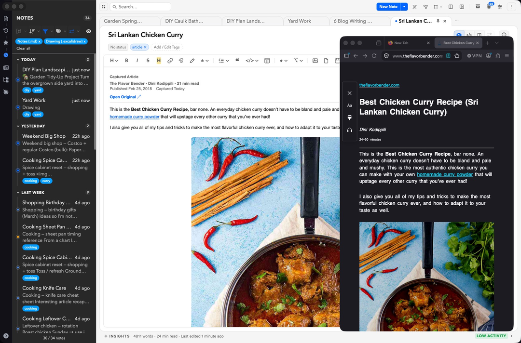Open theflavorbender.com link in browser reader
Viewport: 521px width, 343px height.
379,85
